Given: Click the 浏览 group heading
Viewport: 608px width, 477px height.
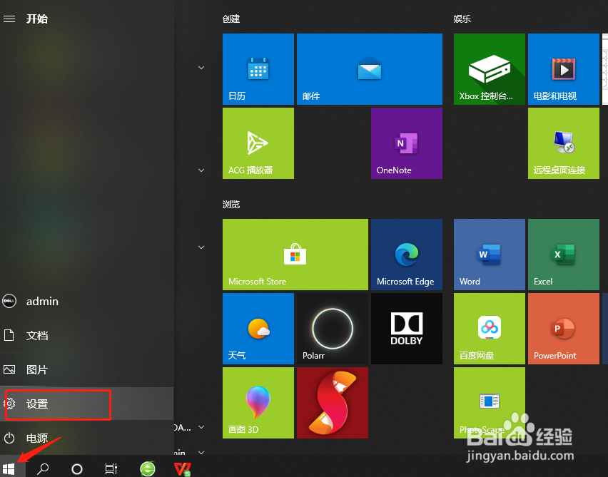Looking at the screenshot, I should tap(231, 204).
